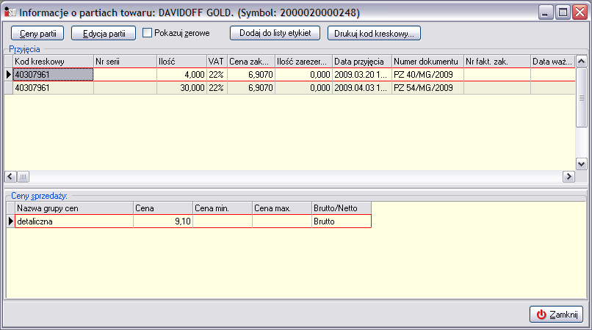The width and height of the screenshot is (592, 330).
Task: Click Cena max. column header
Action: [x=282, y=208]
